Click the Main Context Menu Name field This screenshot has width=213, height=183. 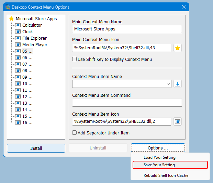pyautogui.click(x=127, y=29)
